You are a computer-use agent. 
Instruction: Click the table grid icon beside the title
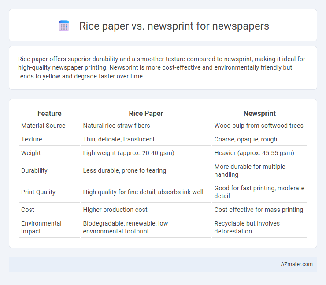pos(64,26)
